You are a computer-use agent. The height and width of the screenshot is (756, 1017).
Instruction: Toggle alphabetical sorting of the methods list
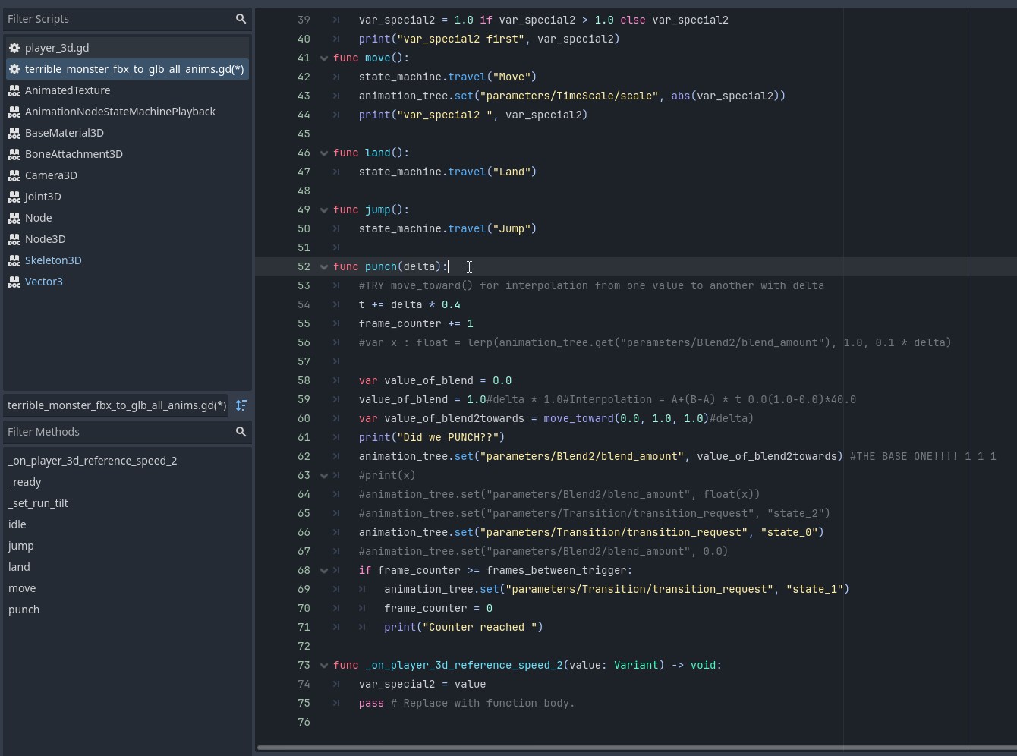pyautogui.click(x=241, y=405)
